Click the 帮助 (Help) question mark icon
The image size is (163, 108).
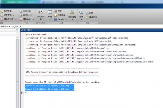click(x=81, y=12)
